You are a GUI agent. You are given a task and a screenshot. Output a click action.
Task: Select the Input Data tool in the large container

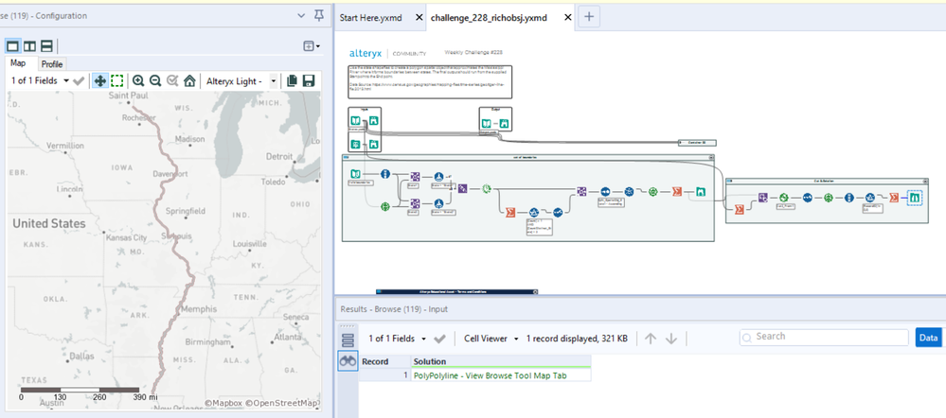[355, 175]
